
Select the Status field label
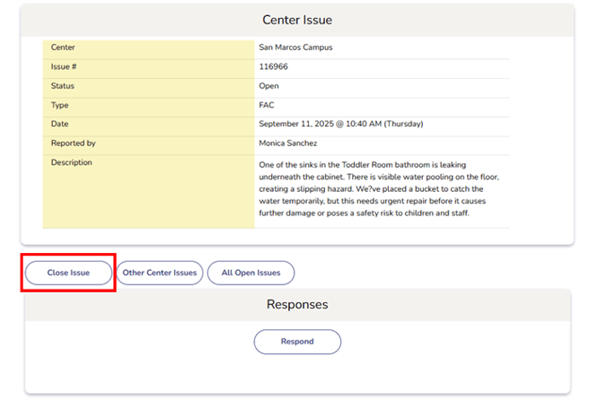[63, 86]
